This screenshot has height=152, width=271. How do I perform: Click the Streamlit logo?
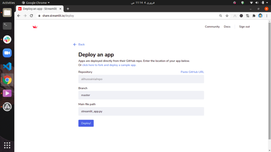35,27
